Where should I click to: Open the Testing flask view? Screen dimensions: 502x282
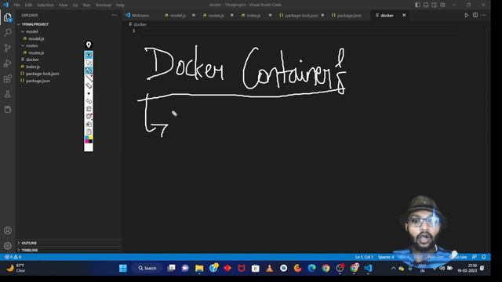[x=8, y=94]
